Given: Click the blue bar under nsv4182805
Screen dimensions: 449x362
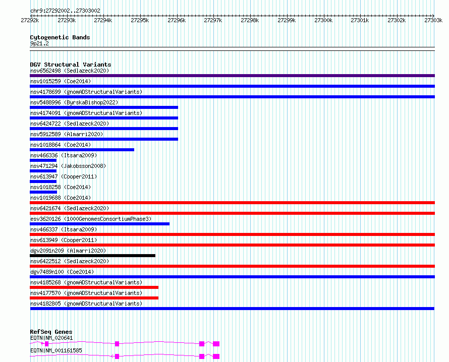Looking at the screenshot, I should [x=232, y=309].
